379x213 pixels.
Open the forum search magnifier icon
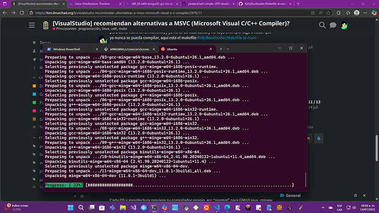(x=322, y=25)
